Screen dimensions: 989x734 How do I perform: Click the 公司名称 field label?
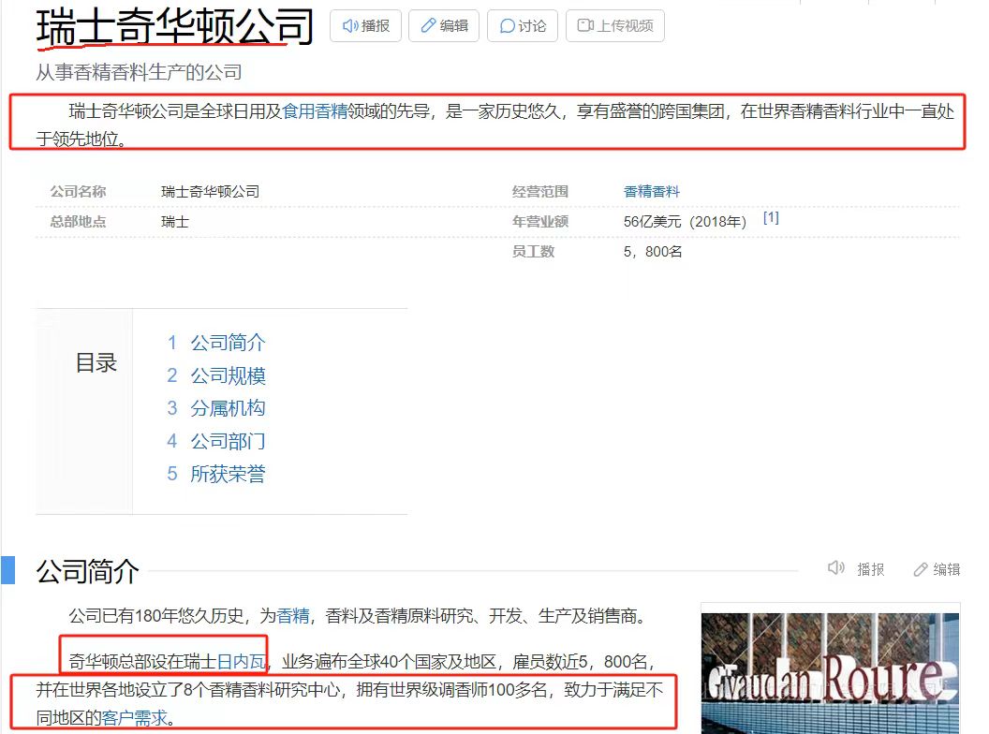click(79, 191)
